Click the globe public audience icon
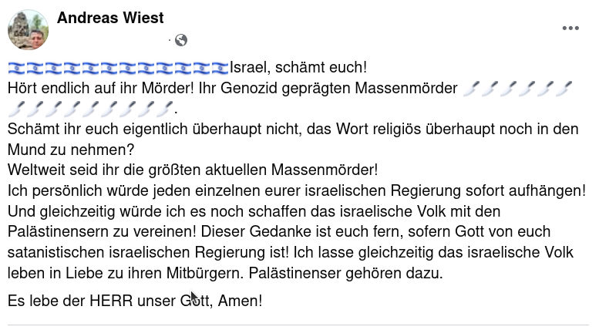599x330 pixels. pyautogui.click(x=181, y=40)
